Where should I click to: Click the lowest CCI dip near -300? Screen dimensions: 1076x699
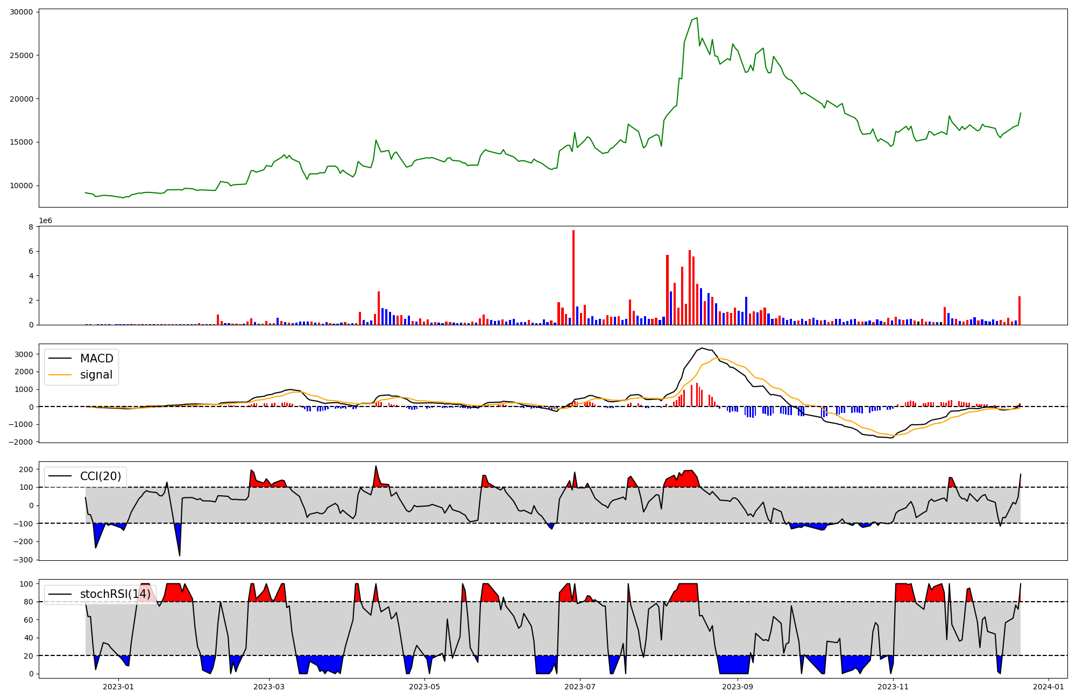(179, 555)
